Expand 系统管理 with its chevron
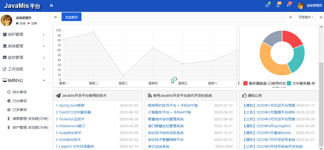The image size is (324, 150). 44,46
